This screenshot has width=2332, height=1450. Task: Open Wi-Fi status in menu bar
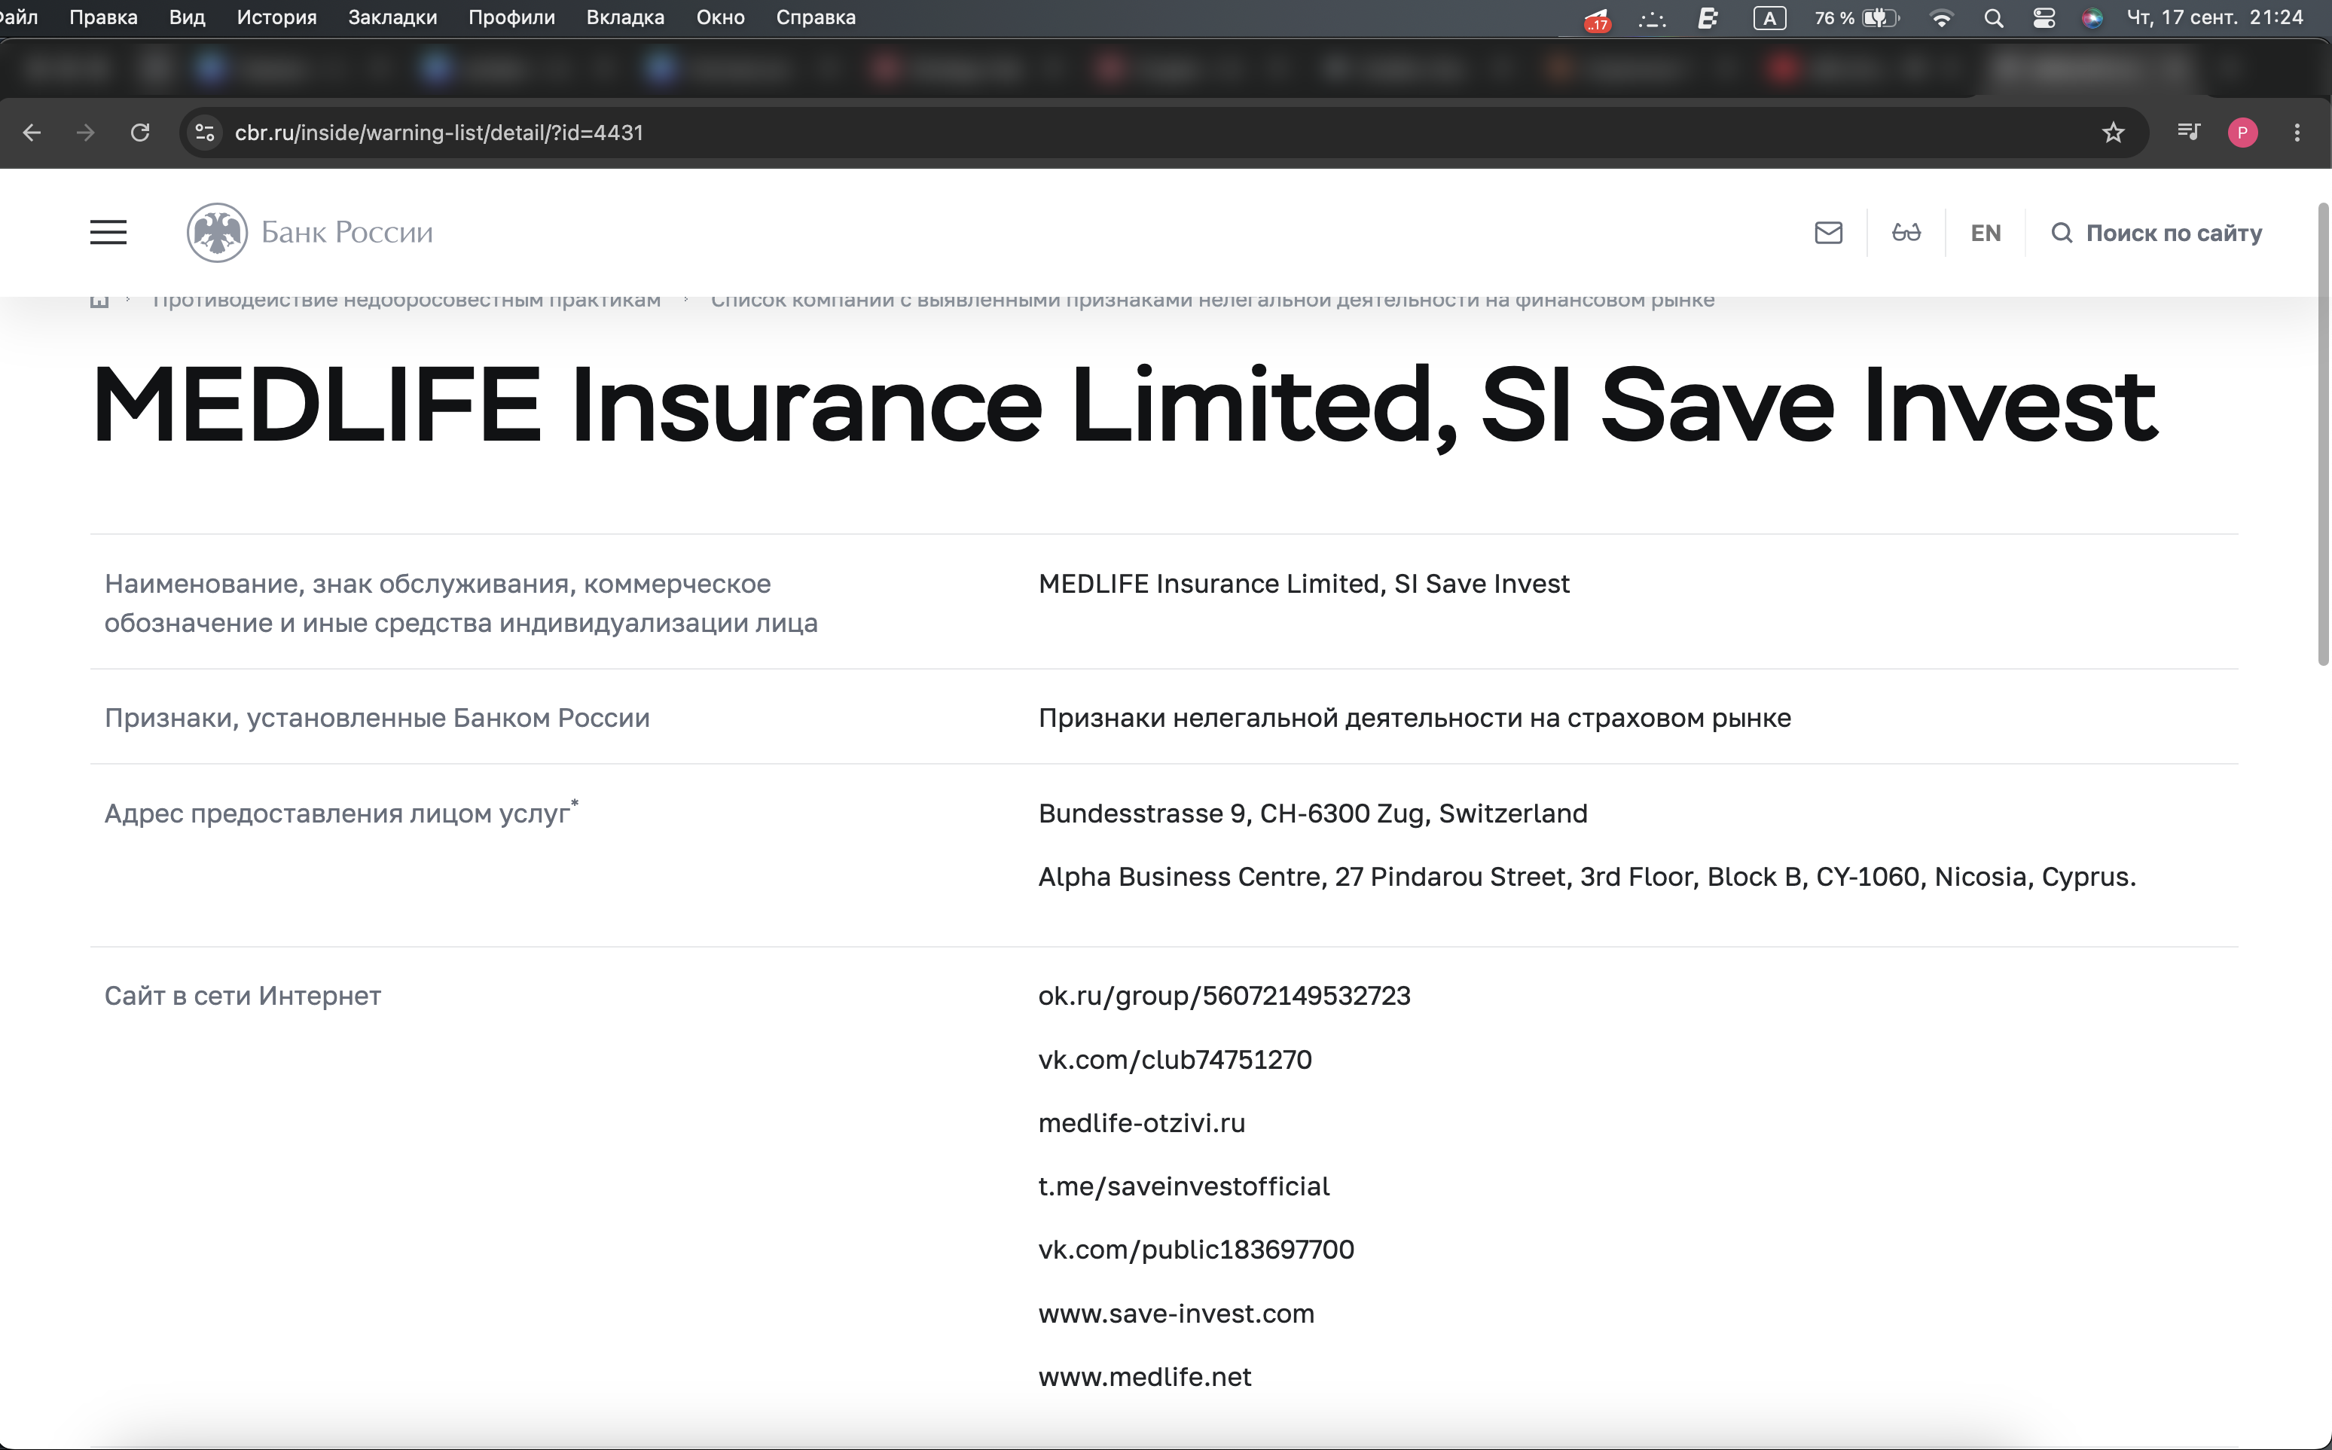[1941, 18]
